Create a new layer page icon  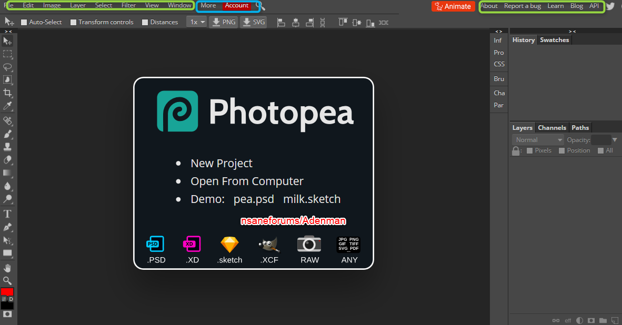coord(615,320)
